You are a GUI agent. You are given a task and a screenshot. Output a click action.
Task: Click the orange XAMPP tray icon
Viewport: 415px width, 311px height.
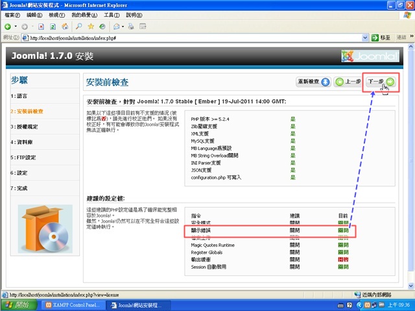(368, 305)
